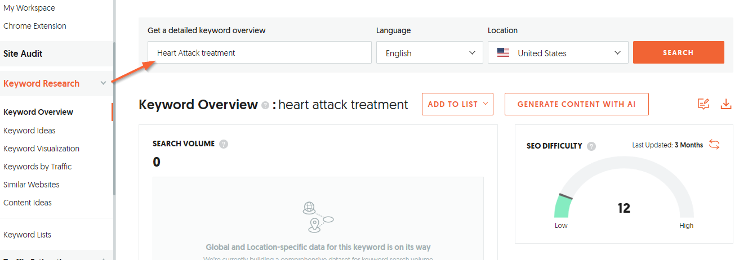This screenshot has height=260, width=739.
Task: Open the Search Volume help tooltip icon
Action: 224,144
